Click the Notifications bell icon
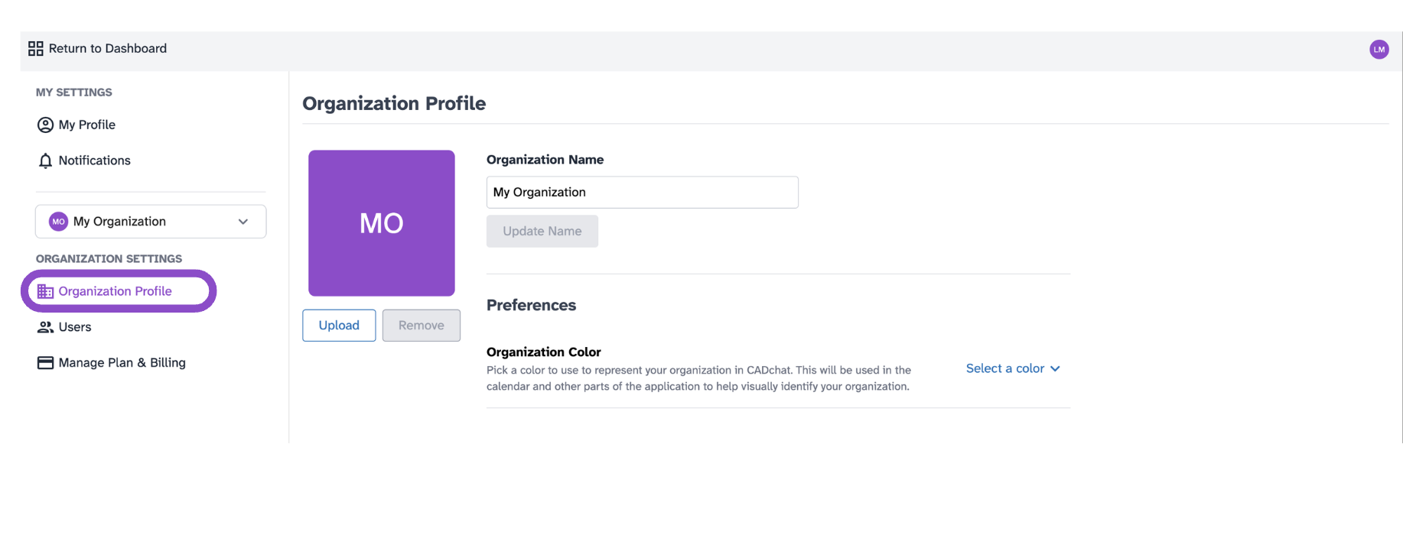Viewport: 1403px width, 535px height. [x=45, y=160]
